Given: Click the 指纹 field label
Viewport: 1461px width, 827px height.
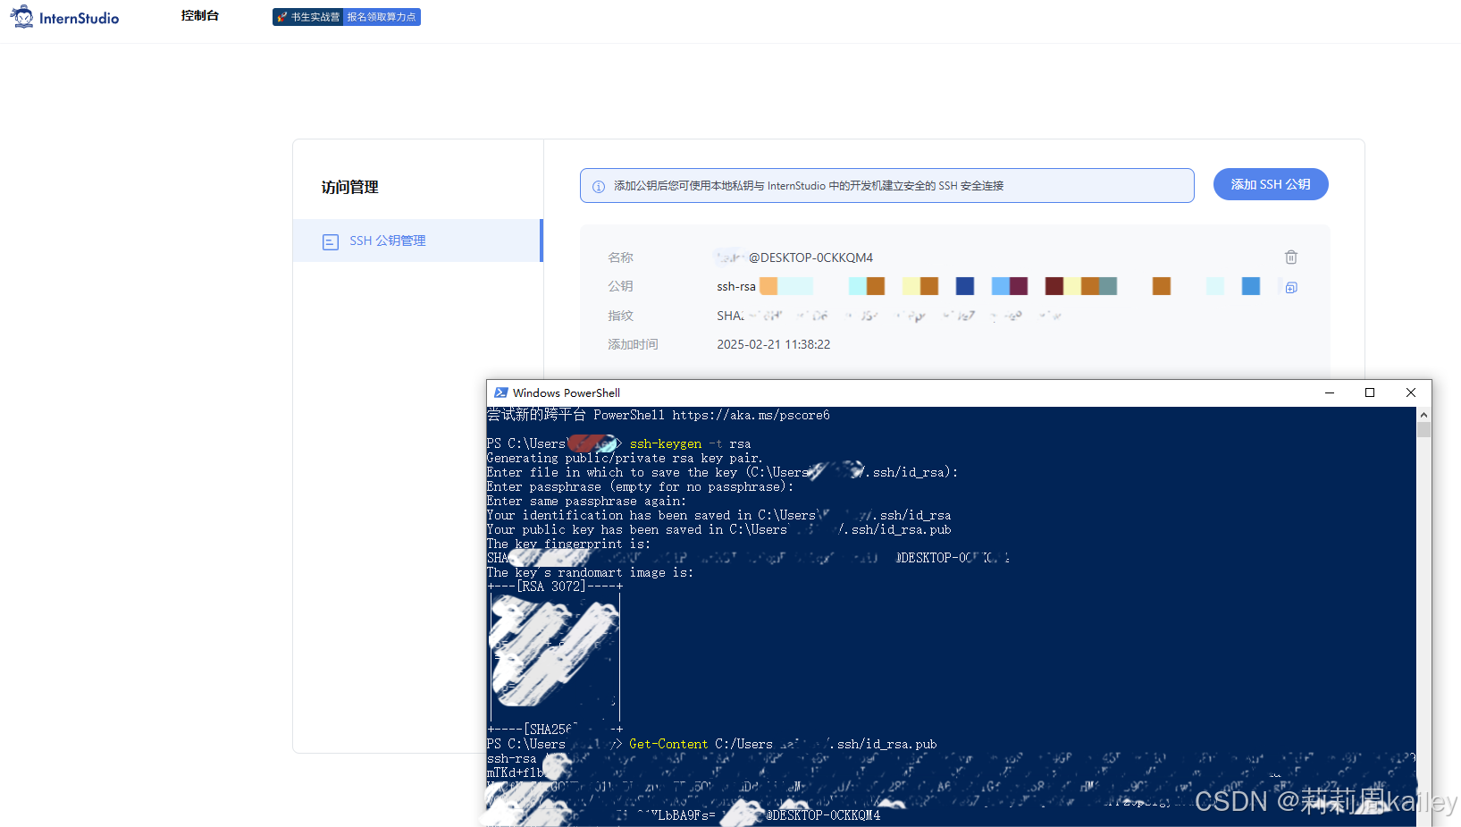Looking at the screenshot, I should 620,316.
